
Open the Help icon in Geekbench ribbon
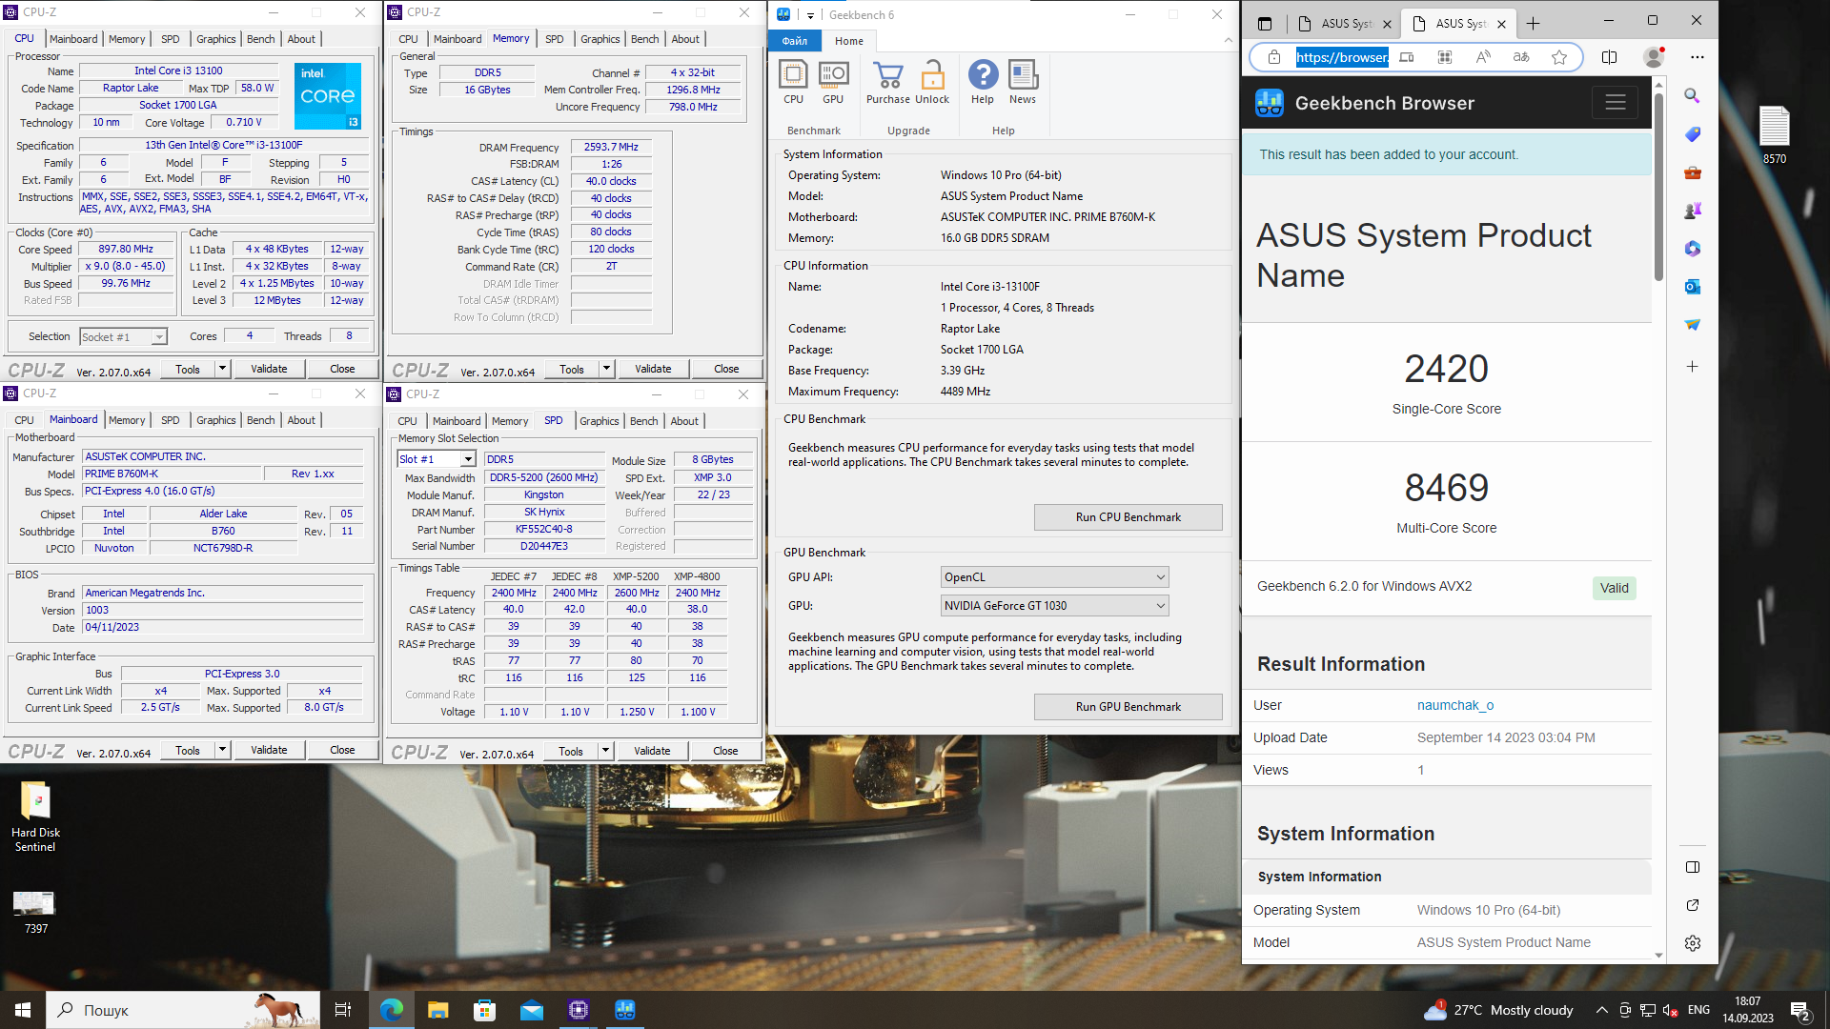coord(983,82)
